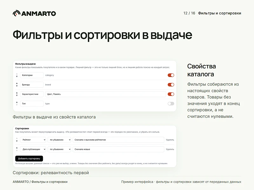Click main title Фильтры и сортировки в выдаче
The height and width of the screenshot is (190, 254).
coord(102,35)
